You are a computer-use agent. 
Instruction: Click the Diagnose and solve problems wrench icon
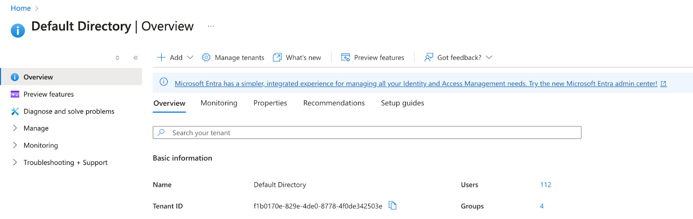15,111
